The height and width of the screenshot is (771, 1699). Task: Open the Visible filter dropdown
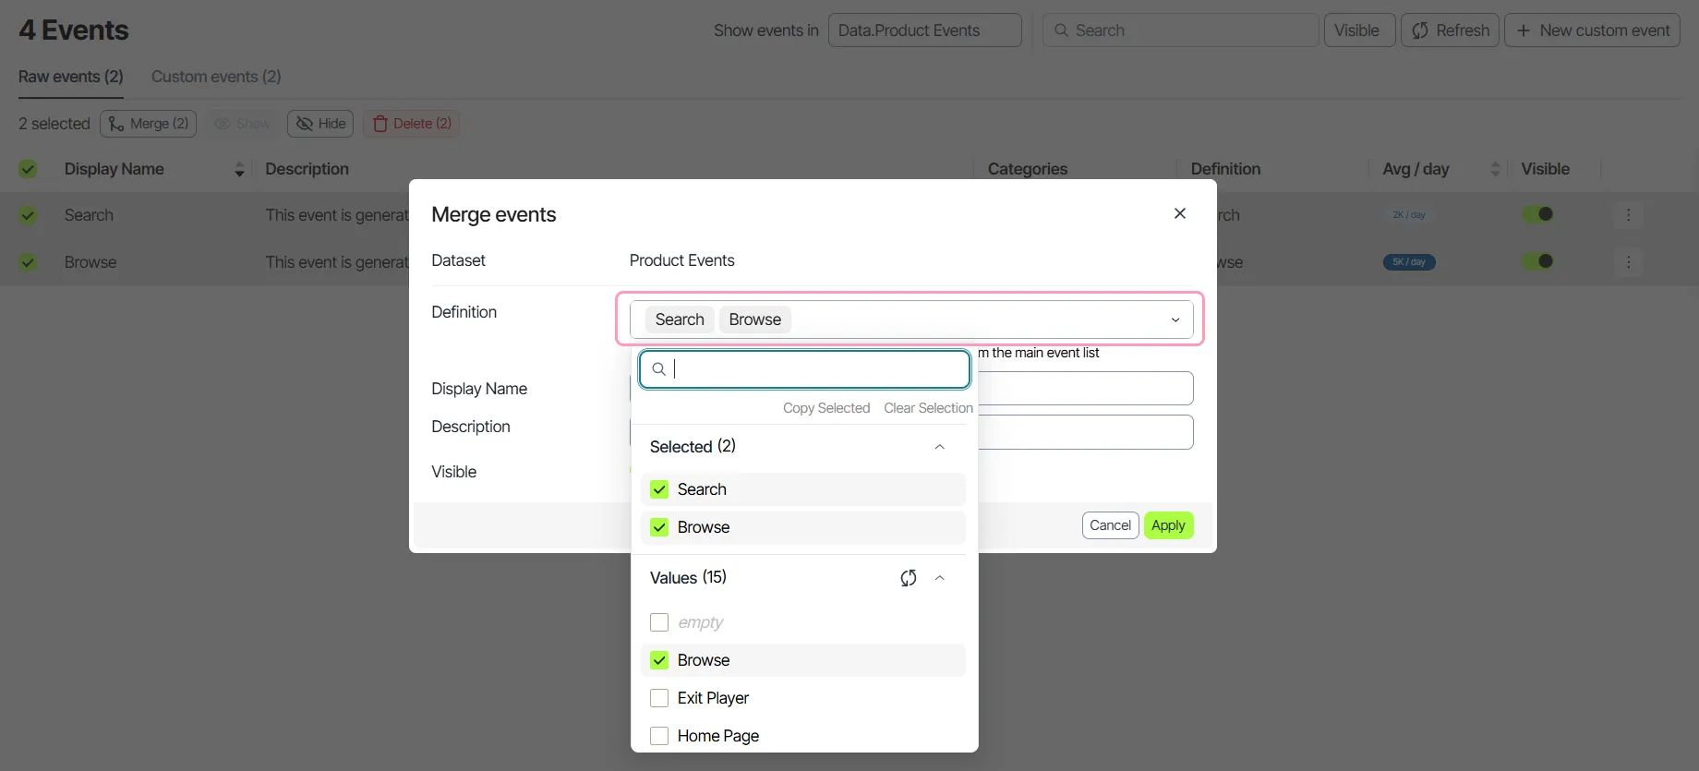pos(1359,30)
